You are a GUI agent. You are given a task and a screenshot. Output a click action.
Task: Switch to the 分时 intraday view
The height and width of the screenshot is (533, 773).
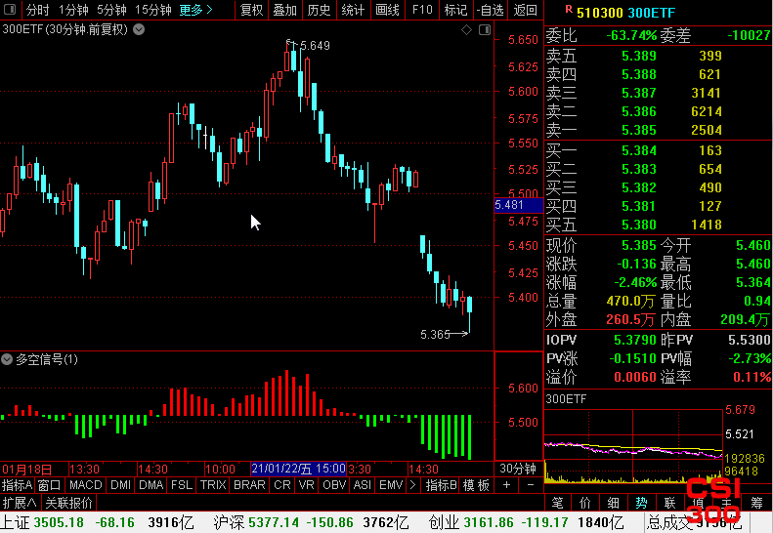37,10
